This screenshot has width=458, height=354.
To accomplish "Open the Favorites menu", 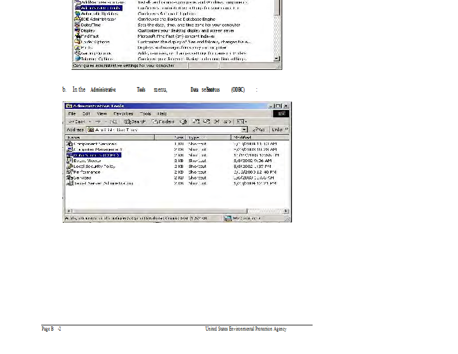I will tap(123, 113).
